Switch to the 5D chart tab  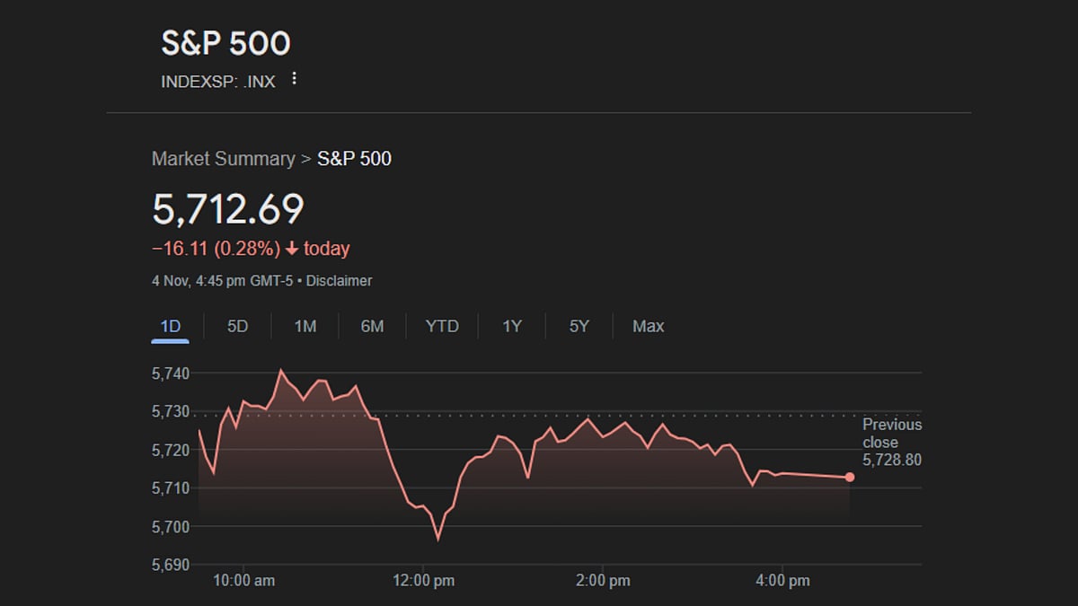237,327
